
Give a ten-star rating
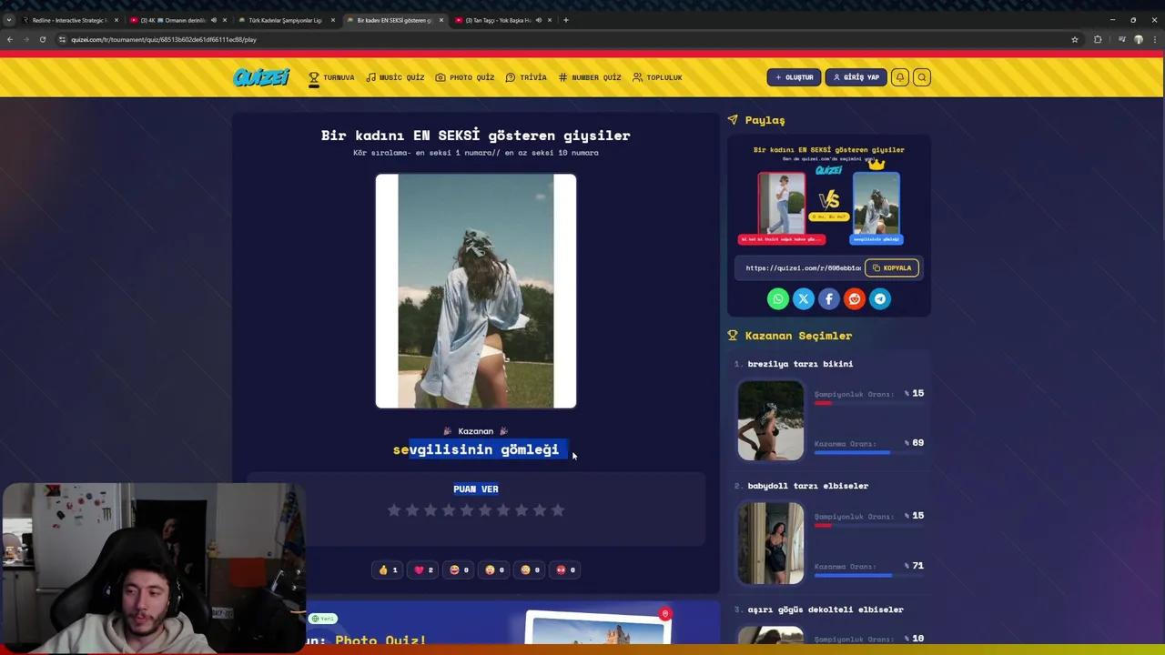[558, 510]
